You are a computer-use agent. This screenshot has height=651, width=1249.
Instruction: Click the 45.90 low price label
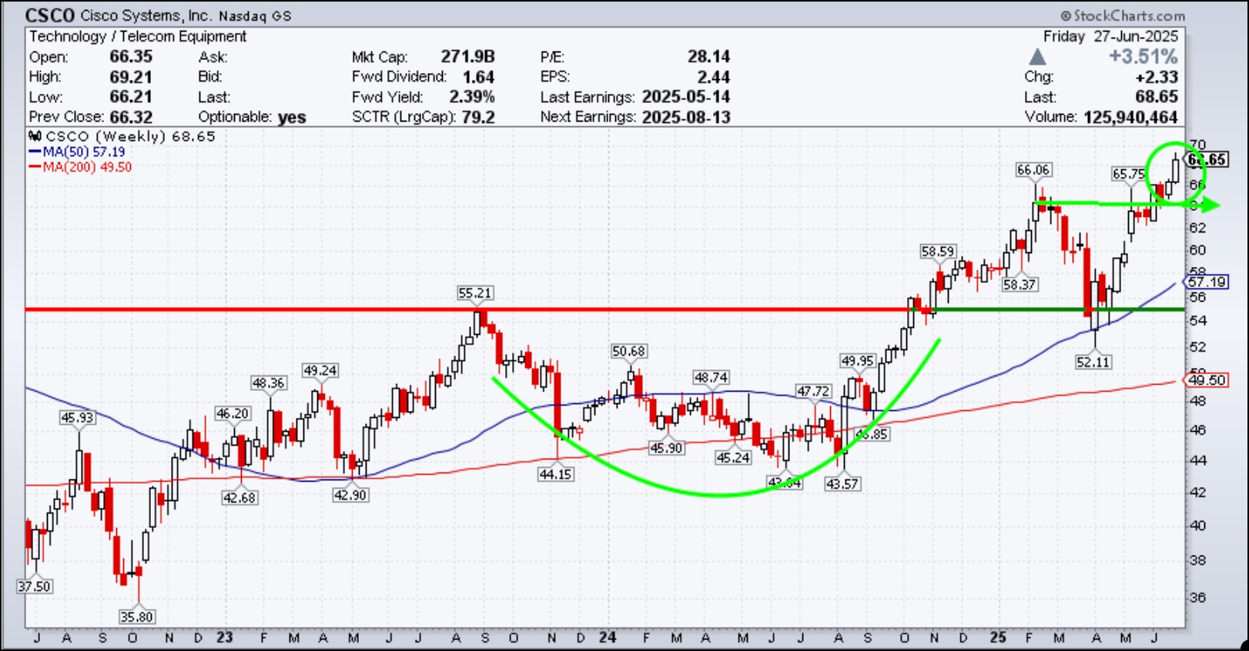click(665, 448)
